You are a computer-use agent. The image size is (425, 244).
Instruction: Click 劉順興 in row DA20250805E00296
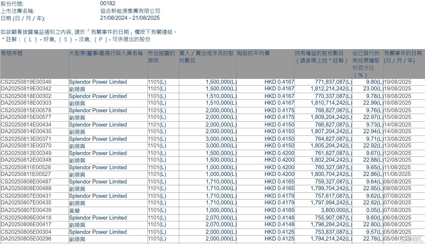pos(77,239)
